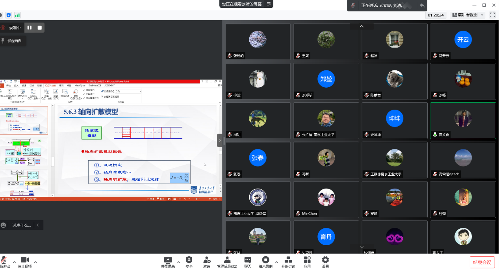Toggle the Stop Video camera button
The width and height of the screenshot is (499, 270).
[24, 260]
